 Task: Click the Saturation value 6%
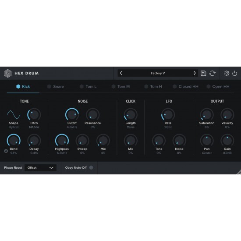click(207, 127)
